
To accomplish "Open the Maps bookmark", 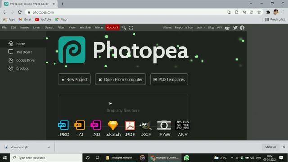I will (61, 19).
